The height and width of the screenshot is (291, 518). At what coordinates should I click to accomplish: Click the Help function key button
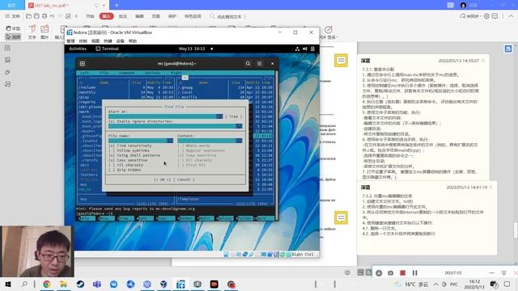coord(87,218)
